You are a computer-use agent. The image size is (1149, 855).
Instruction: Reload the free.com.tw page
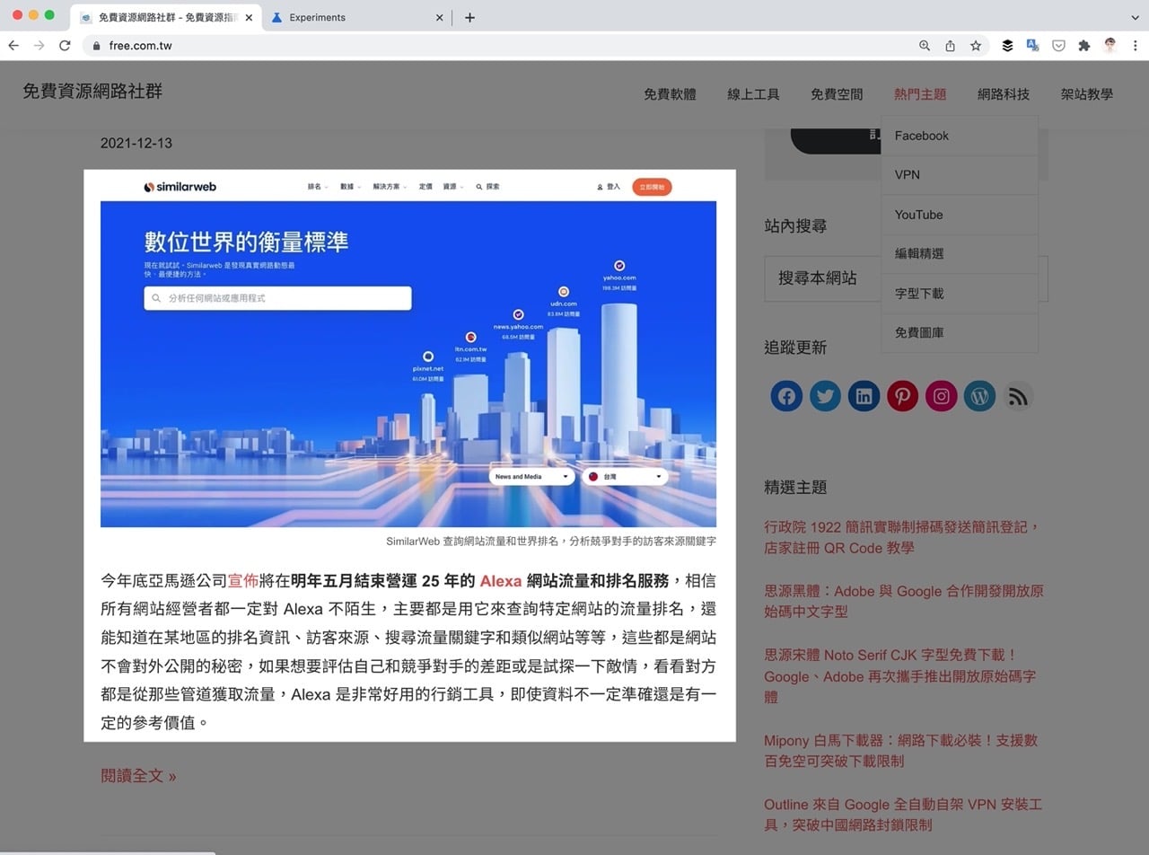pyautogui.click(x=65, y=45)
